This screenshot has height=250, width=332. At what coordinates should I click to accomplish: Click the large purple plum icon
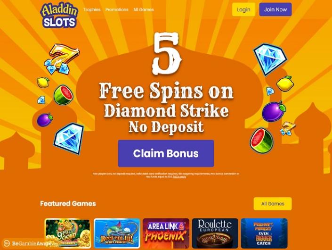[x=274, y=111]
